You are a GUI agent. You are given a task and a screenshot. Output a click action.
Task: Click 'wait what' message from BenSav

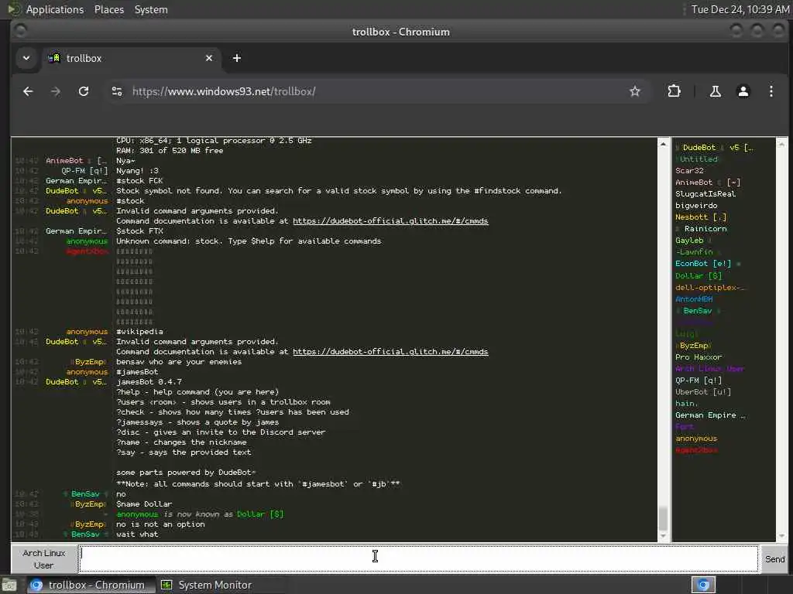click(137, 534)
